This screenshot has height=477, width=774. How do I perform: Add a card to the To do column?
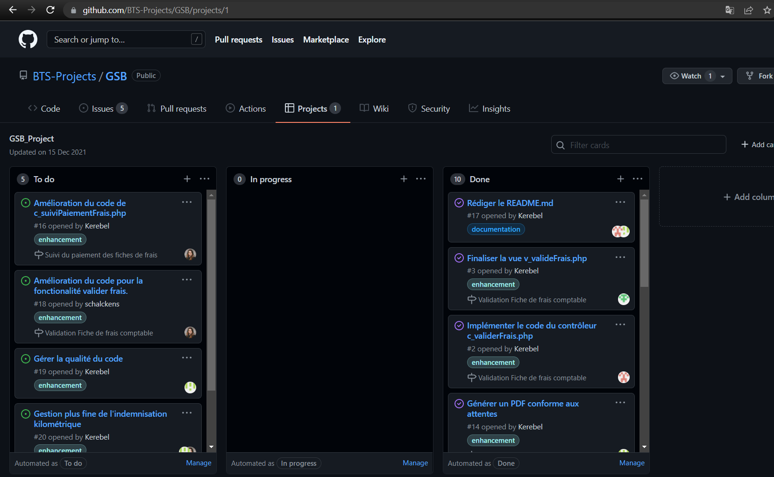pyautogui.click(x=187, y=179)
